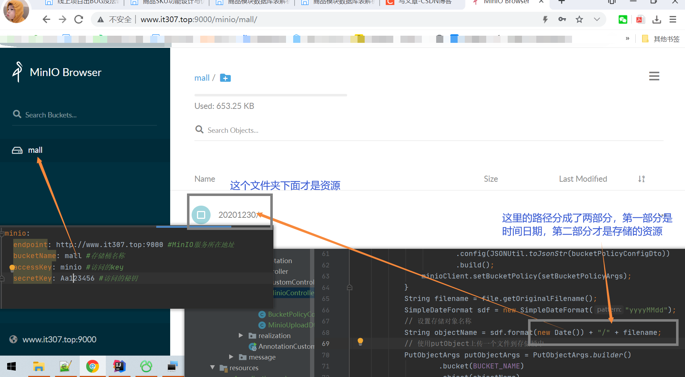This screenshot has width=685, height=377.
Task: Click the globe icon next to www.it307.top:9000
Action: [x=13, y=339]
